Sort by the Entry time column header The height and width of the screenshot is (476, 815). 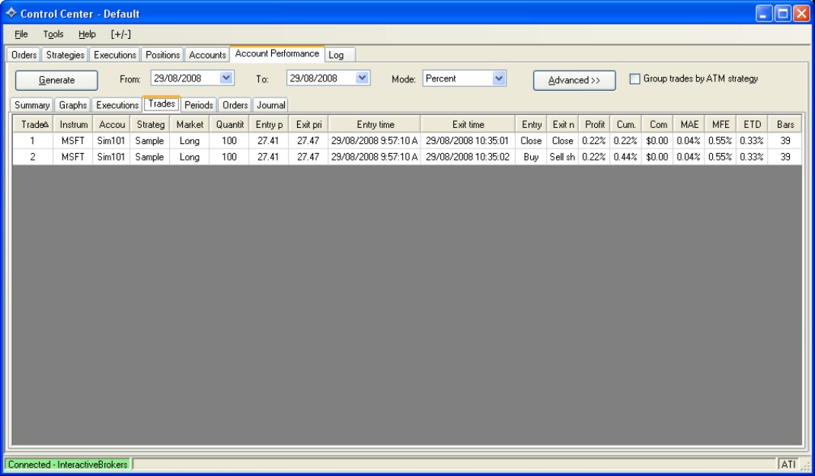click(x=375, y=125)
